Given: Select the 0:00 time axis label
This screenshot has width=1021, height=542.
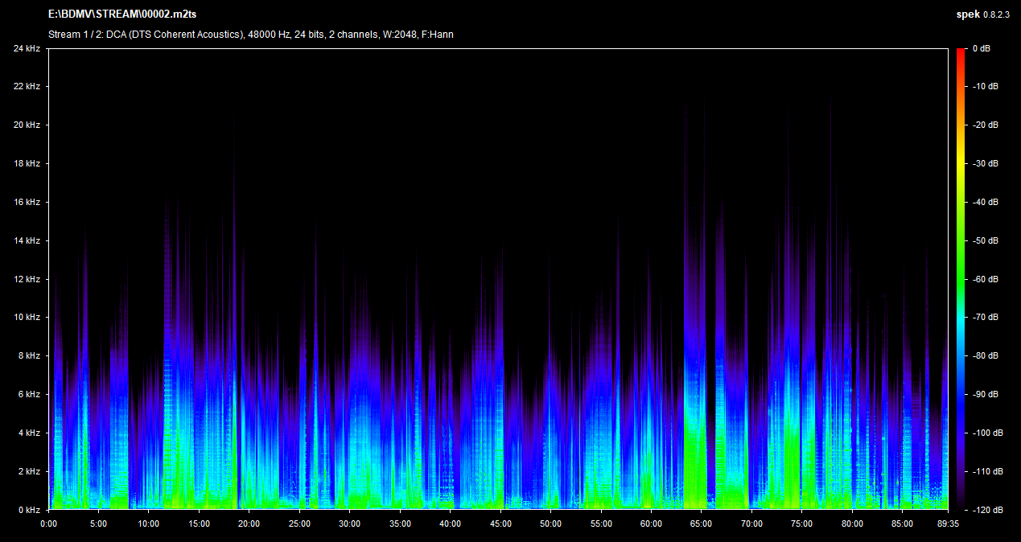Looking at the screenshot, I should pos(48,524).
